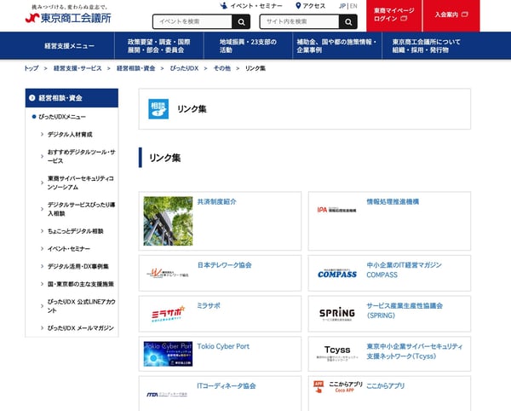Image resolution: width=511 pixels, height=411 pixels.
Task: Click the 相談 blue icon beside page title
Action: coord(158,109)
